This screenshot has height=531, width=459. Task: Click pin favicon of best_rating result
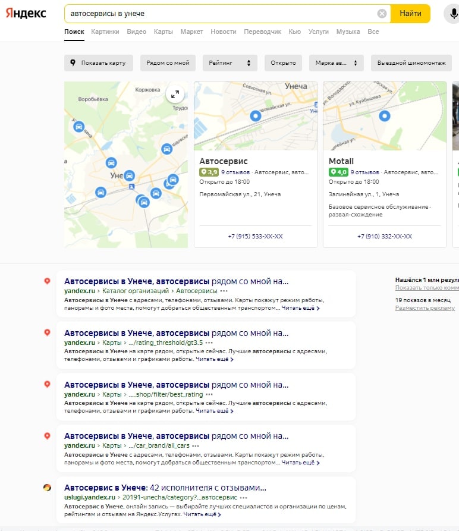pyautogui.click(x=48, y=384)
